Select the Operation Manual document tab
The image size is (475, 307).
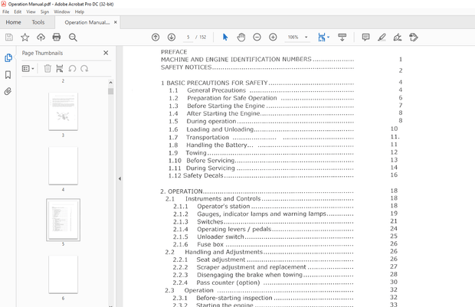pyautogui.click(x=87, y=22)
